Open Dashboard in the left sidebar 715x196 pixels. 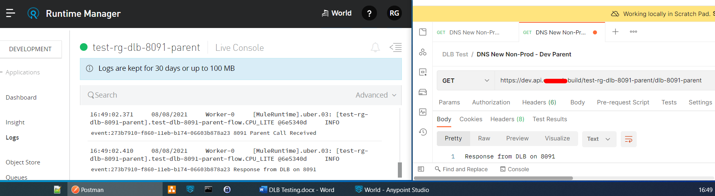click(x=21, y=98)
